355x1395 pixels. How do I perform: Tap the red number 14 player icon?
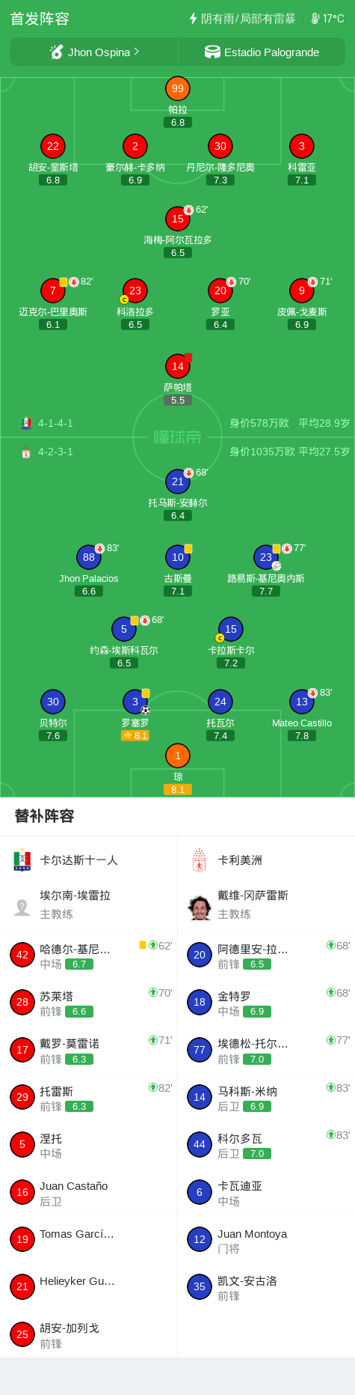(x=178, y=366)
